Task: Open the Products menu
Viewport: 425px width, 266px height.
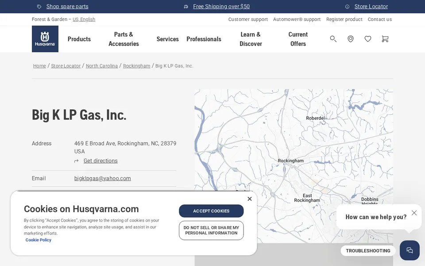Action: pyautogui.click(x=79, y=39)
